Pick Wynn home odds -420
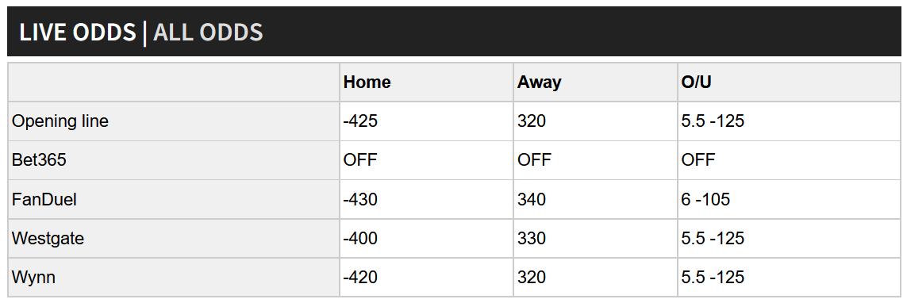 tap(360, 277)
